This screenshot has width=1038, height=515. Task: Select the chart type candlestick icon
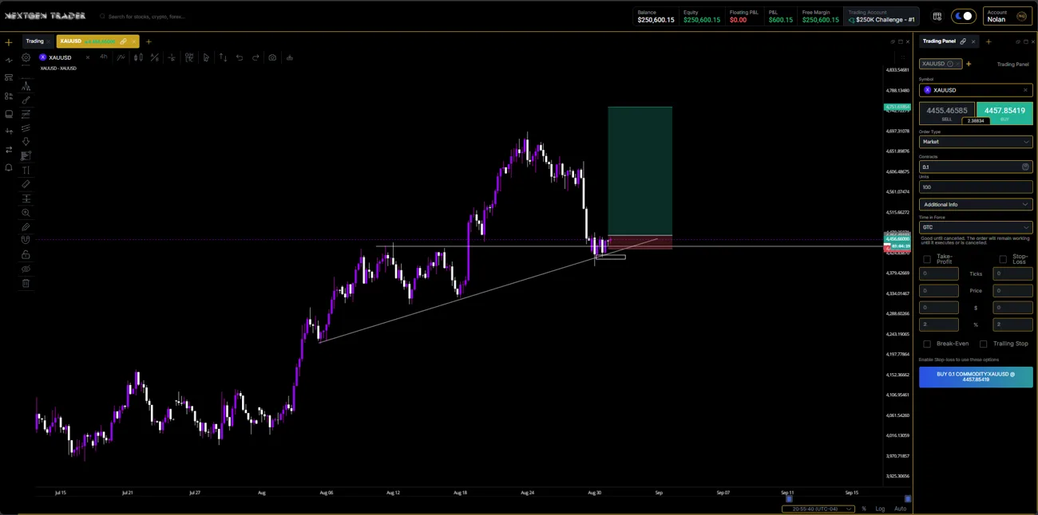[138, 57]
